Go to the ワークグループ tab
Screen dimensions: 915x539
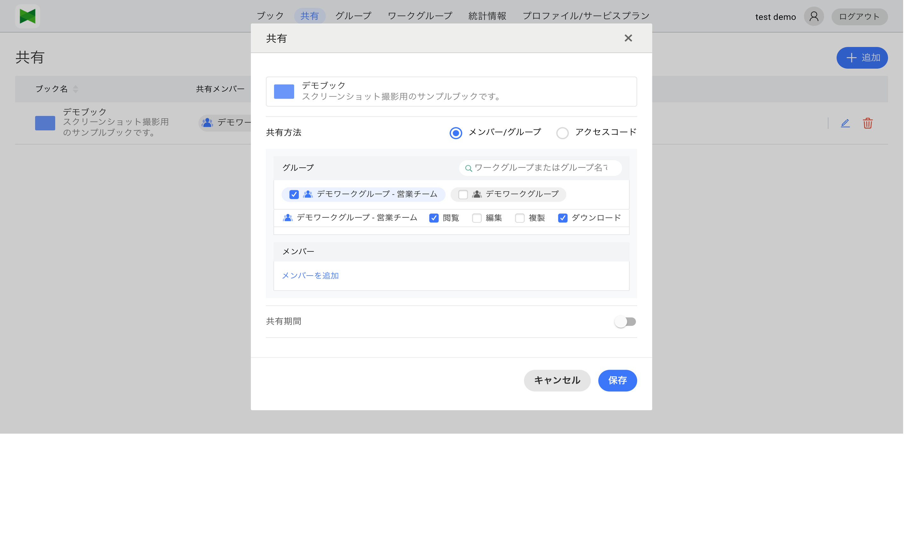[420, 16]
